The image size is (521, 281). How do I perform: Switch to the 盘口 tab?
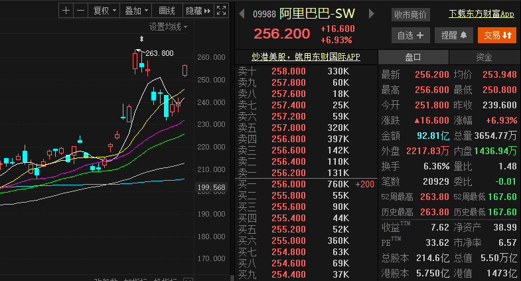[x=413, y=57]
